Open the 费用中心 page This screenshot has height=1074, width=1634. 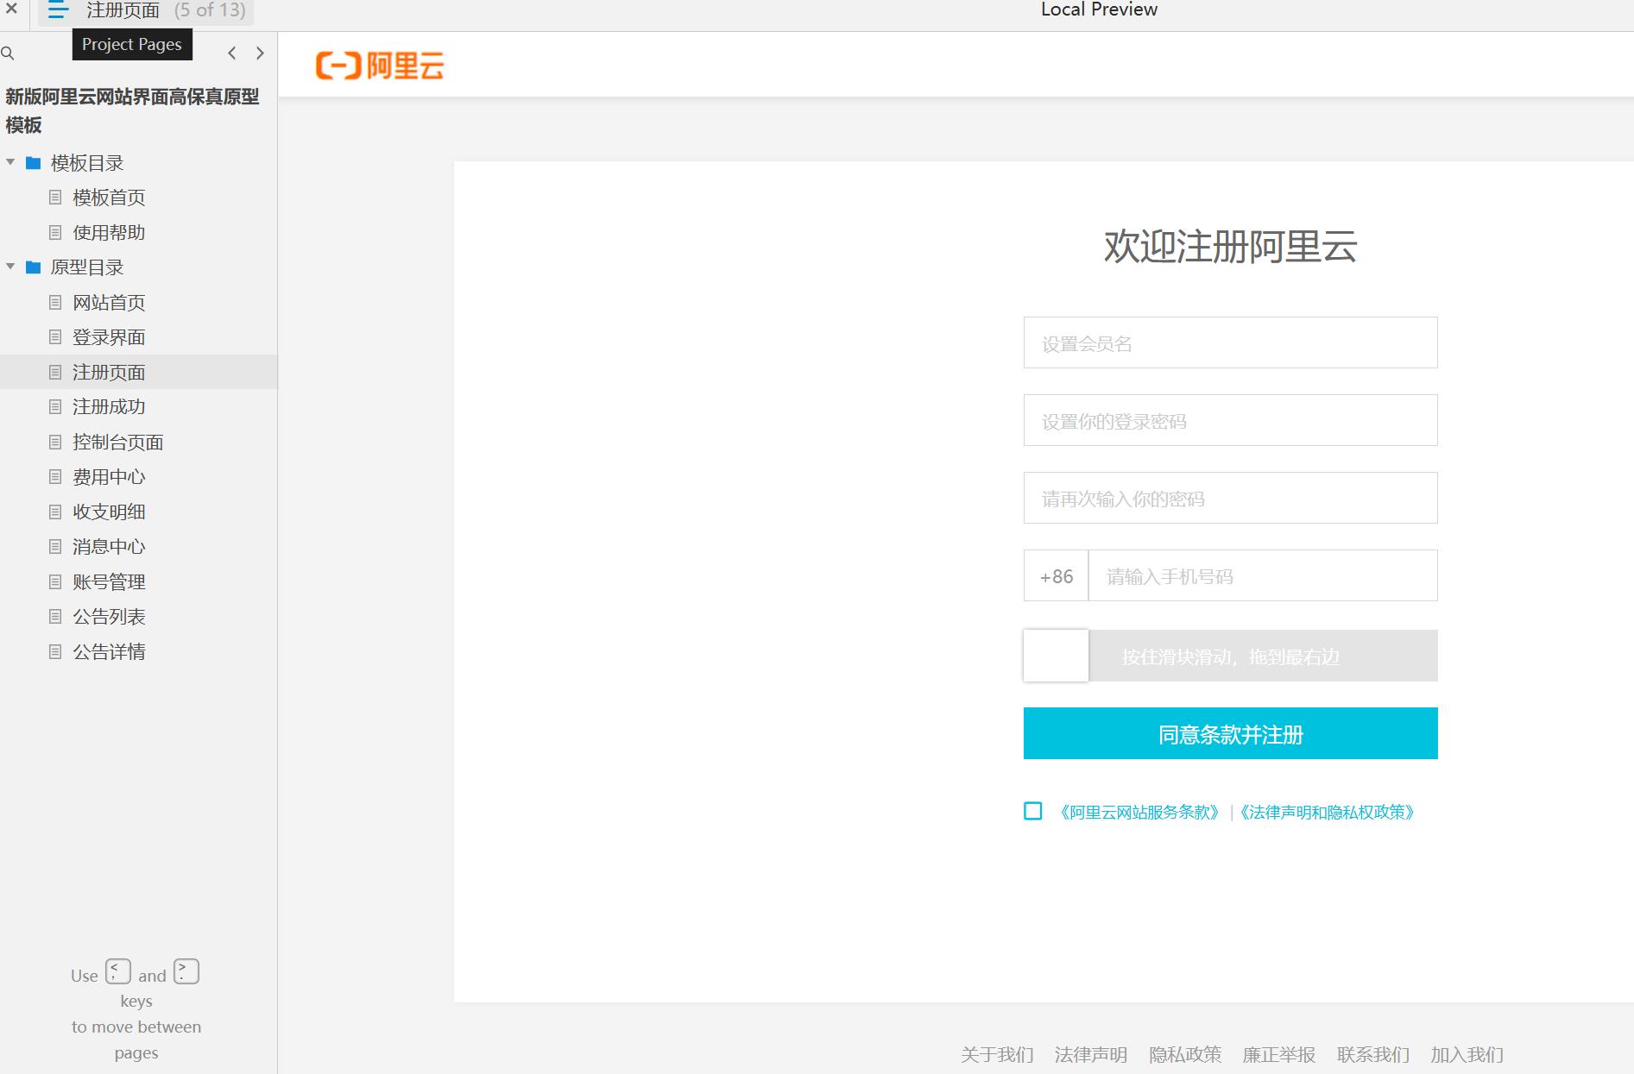[x=109, y=477]
